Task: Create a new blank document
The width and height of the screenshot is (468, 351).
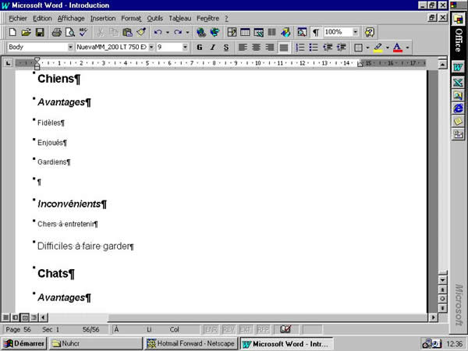Action: pos(12,32)
